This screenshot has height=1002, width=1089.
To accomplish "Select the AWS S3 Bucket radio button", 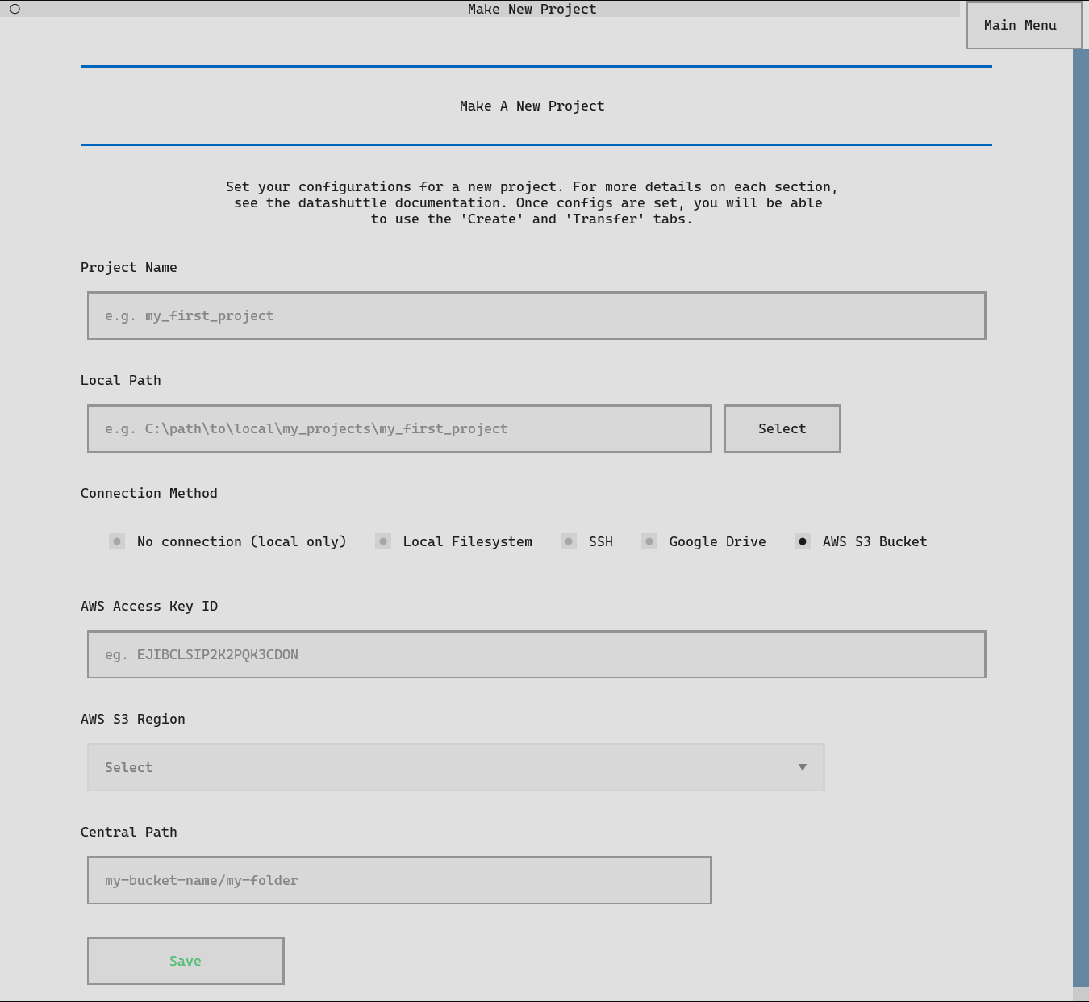I will pyautogui.click(x=803, y=541).
